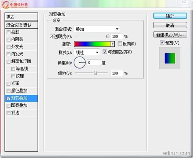Image resolution: width=193 pixels, height=158 pixels.
Task: Check the 反向(R) reverse checkbox
Action: [120, 44]
